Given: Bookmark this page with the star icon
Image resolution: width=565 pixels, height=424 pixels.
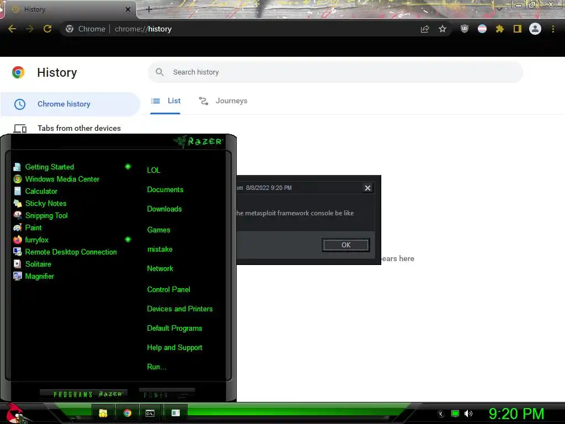Looking at the screenshot, I should tap(443, 29).
